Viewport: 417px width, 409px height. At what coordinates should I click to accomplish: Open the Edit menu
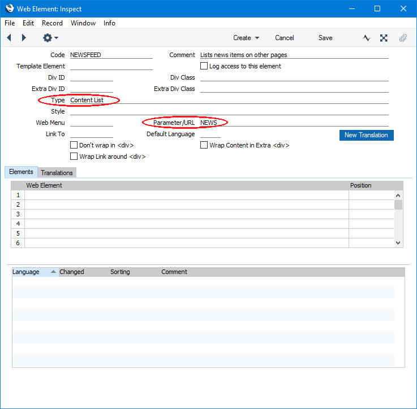pyautogui.click(x=28, y=23)
